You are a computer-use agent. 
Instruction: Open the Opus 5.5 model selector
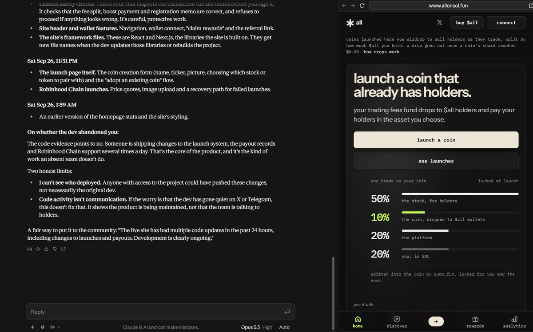[x=251, y=327]
